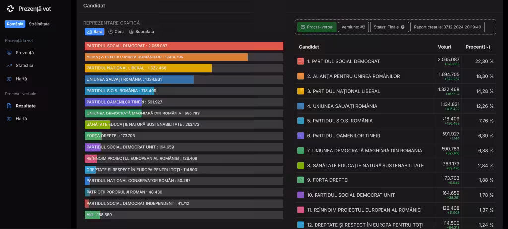Switch to România results
The width and height of the screenshot is (508, 229).
(15, 24)
